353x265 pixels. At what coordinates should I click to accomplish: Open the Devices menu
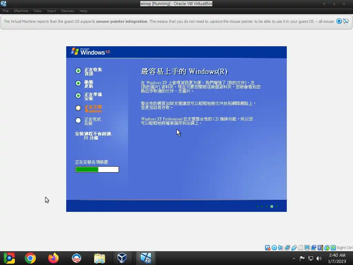(x=68, y=11)
